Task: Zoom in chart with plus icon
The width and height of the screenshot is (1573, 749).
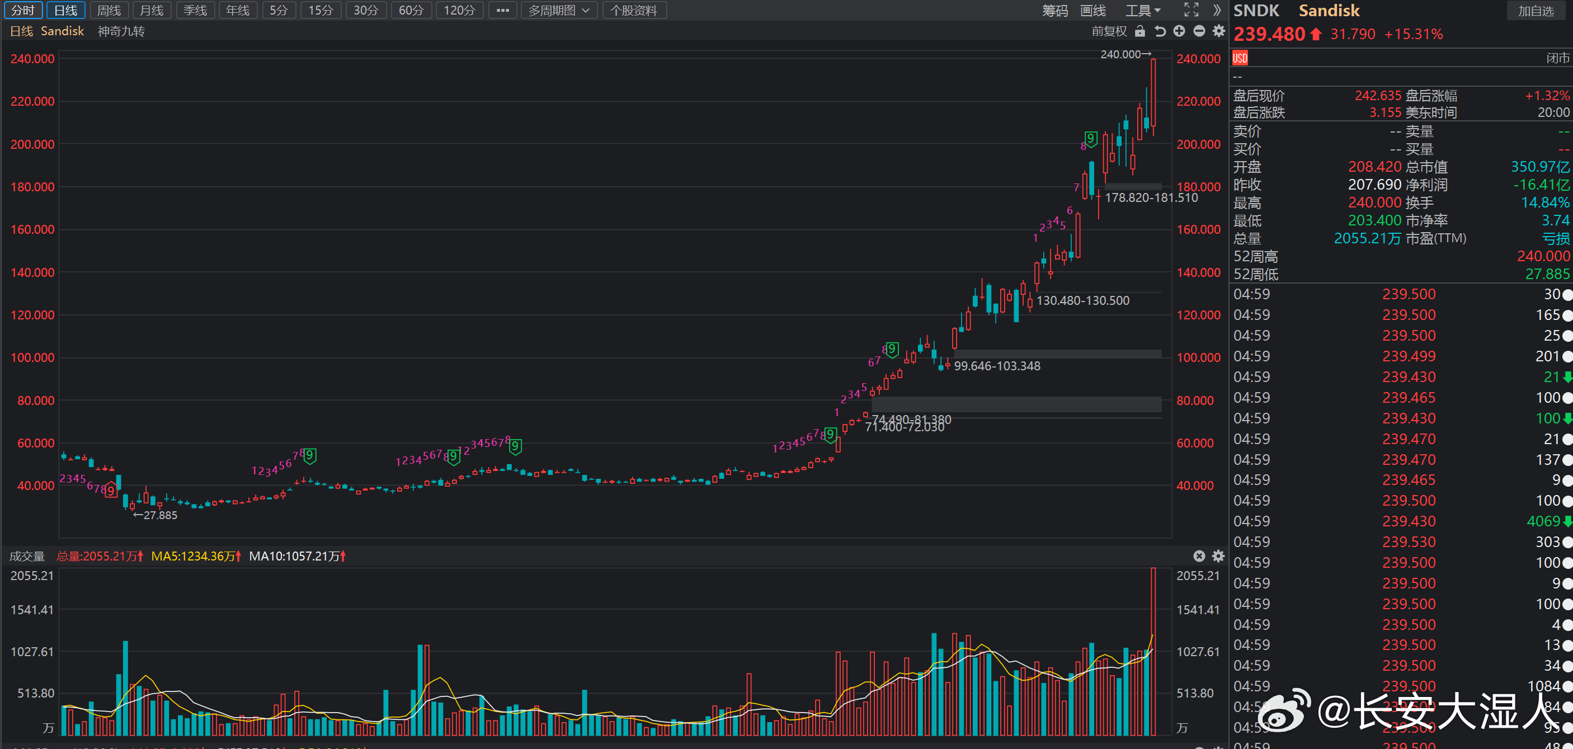Action: pos(1179,31)
